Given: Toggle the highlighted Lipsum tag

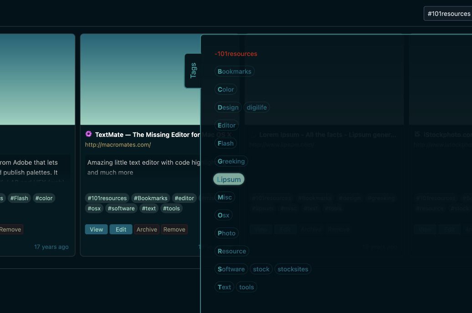Looking at the screenshot, I should [229, 179].
